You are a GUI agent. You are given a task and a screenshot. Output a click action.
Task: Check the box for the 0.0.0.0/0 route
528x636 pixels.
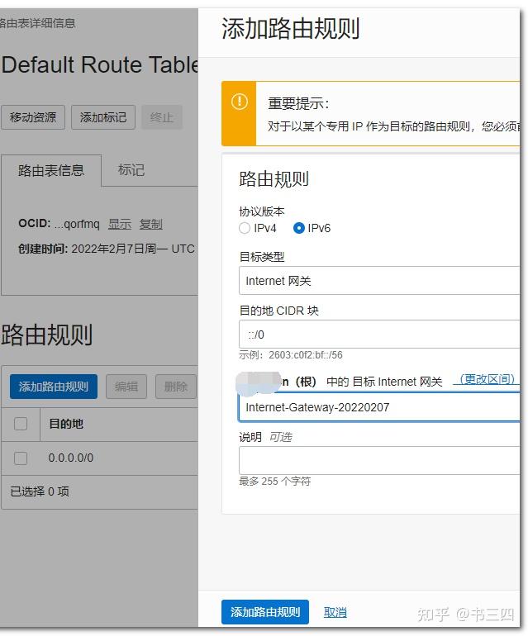(x=21, y=458)
